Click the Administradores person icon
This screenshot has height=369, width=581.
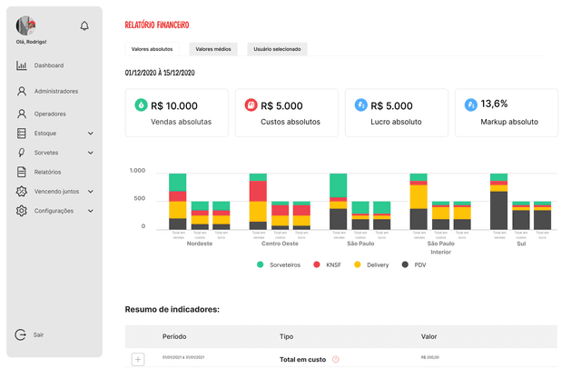point(22,92)
